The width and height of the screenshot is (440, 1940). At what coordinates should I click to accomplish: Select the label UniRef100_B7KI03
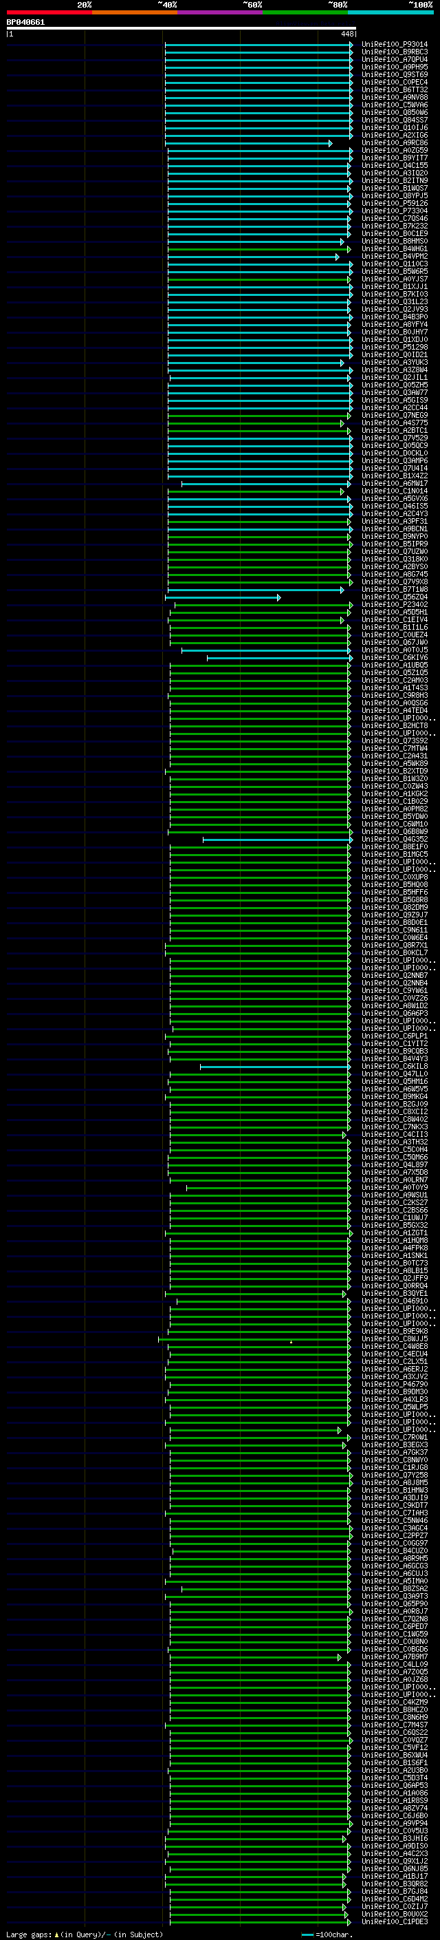click(x=395, y=294)
